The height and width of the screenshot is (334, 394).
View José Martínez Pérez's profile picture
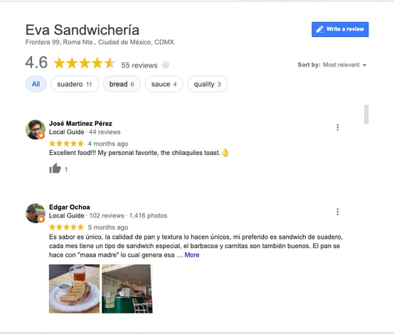coord(35,129)
